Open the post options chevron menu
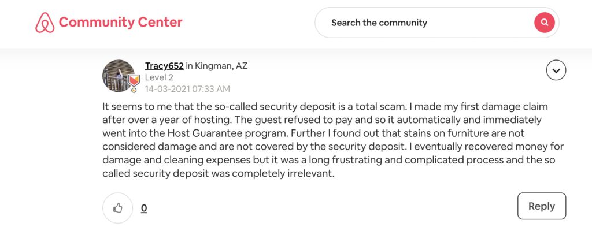 click(x=556, y=70)
